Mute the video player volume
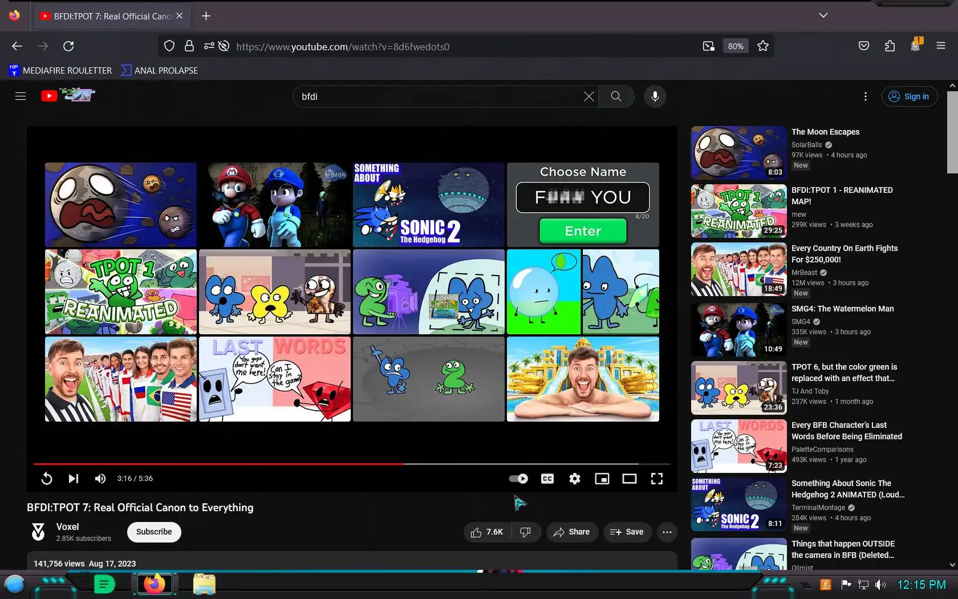958x599 pixels. [100, 479]
